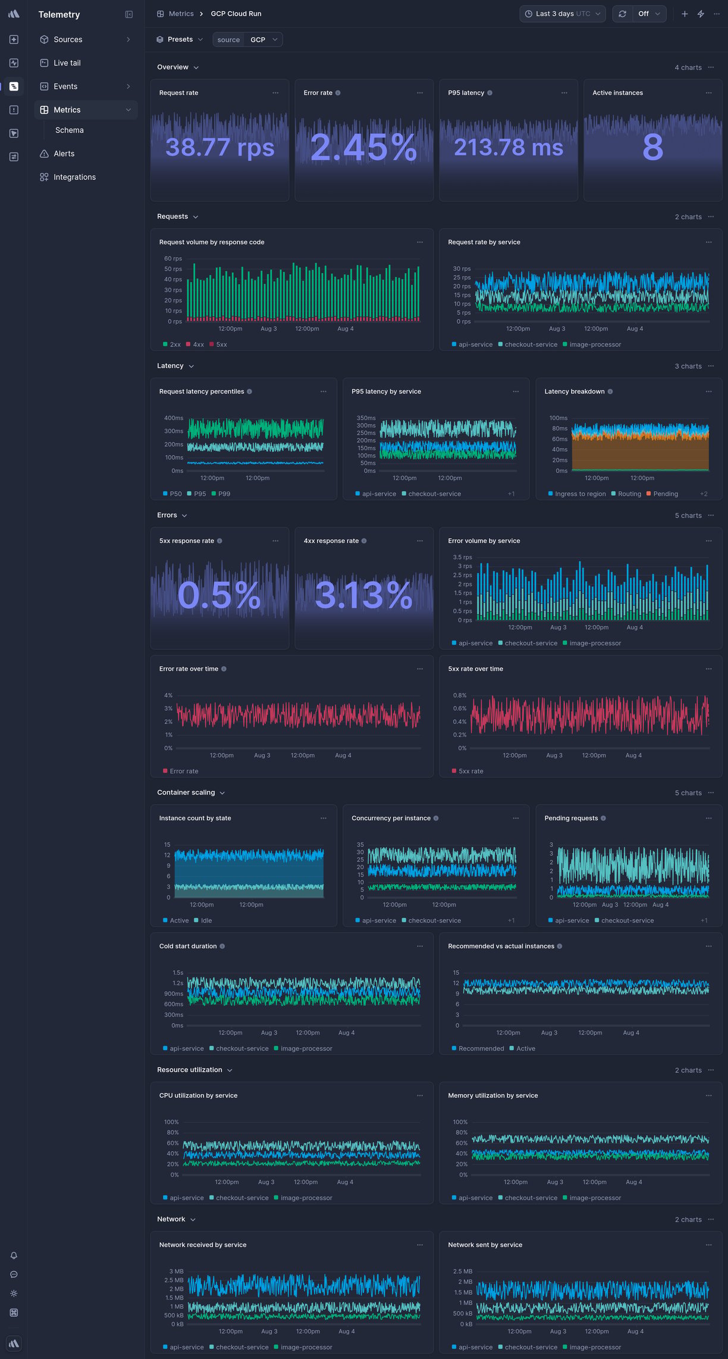Click the plus icon in top bar
The height and width of the screenshot is (1359, 728).
pos(685,14)
